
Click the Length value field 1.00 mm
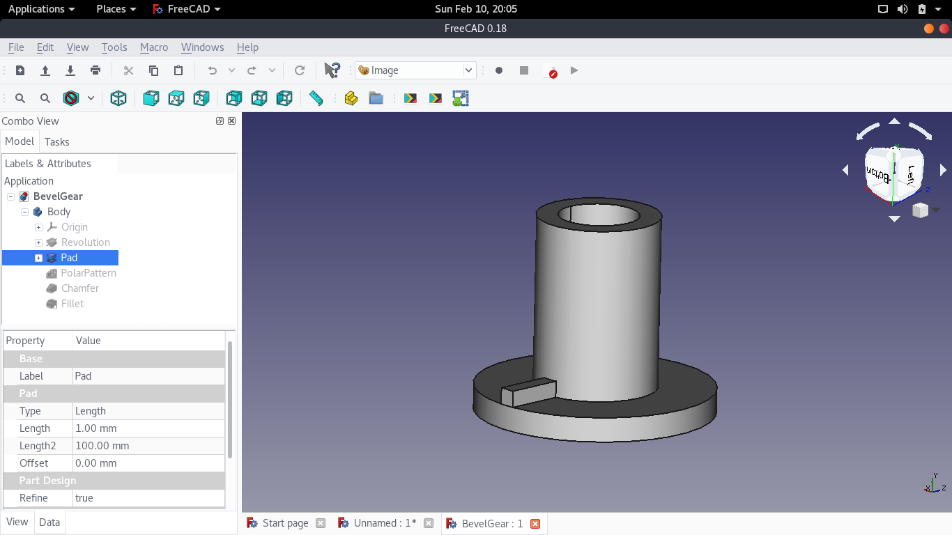point(148,428)
